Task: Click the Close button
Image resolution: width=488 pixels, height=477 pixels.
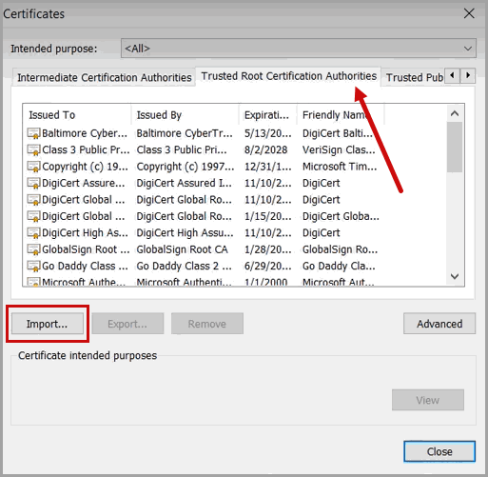Action: 439,451
